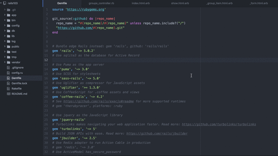This screenshot has height=156, width=278.
Task: Click the '# Use Puma as the app server' comment
Action: click(78, 65)
